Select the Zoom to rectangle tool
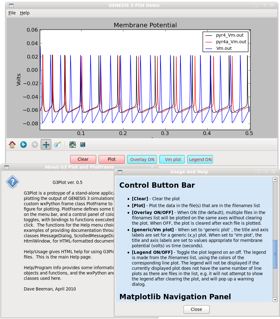Viewport: 280px width, 319px height. [x=57, y=145]
